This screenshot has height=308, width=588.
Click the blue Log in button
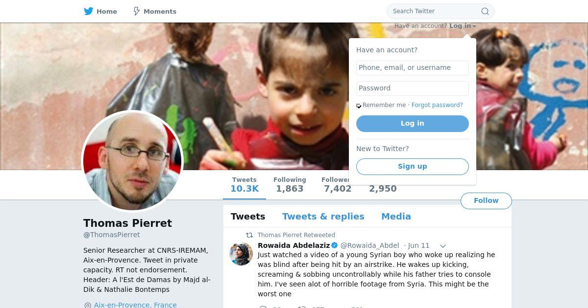[413, 124]
